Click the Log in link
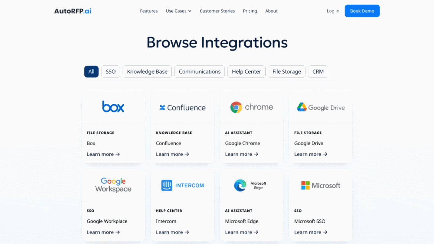 coord(333,11)
